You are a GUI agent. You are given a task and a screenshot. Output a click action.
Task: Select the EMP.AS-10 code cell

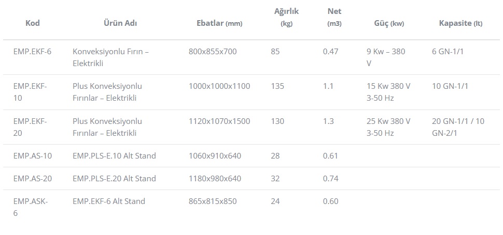tap(32, 156)
